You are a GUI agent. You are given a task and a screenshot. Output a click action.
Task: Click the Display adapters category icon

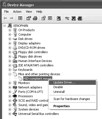[15, 43]
